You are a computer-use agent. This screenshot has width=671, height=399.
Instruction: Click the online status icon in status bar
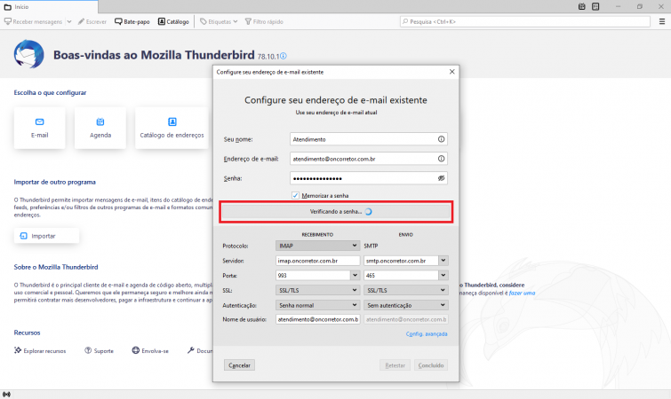6,395
